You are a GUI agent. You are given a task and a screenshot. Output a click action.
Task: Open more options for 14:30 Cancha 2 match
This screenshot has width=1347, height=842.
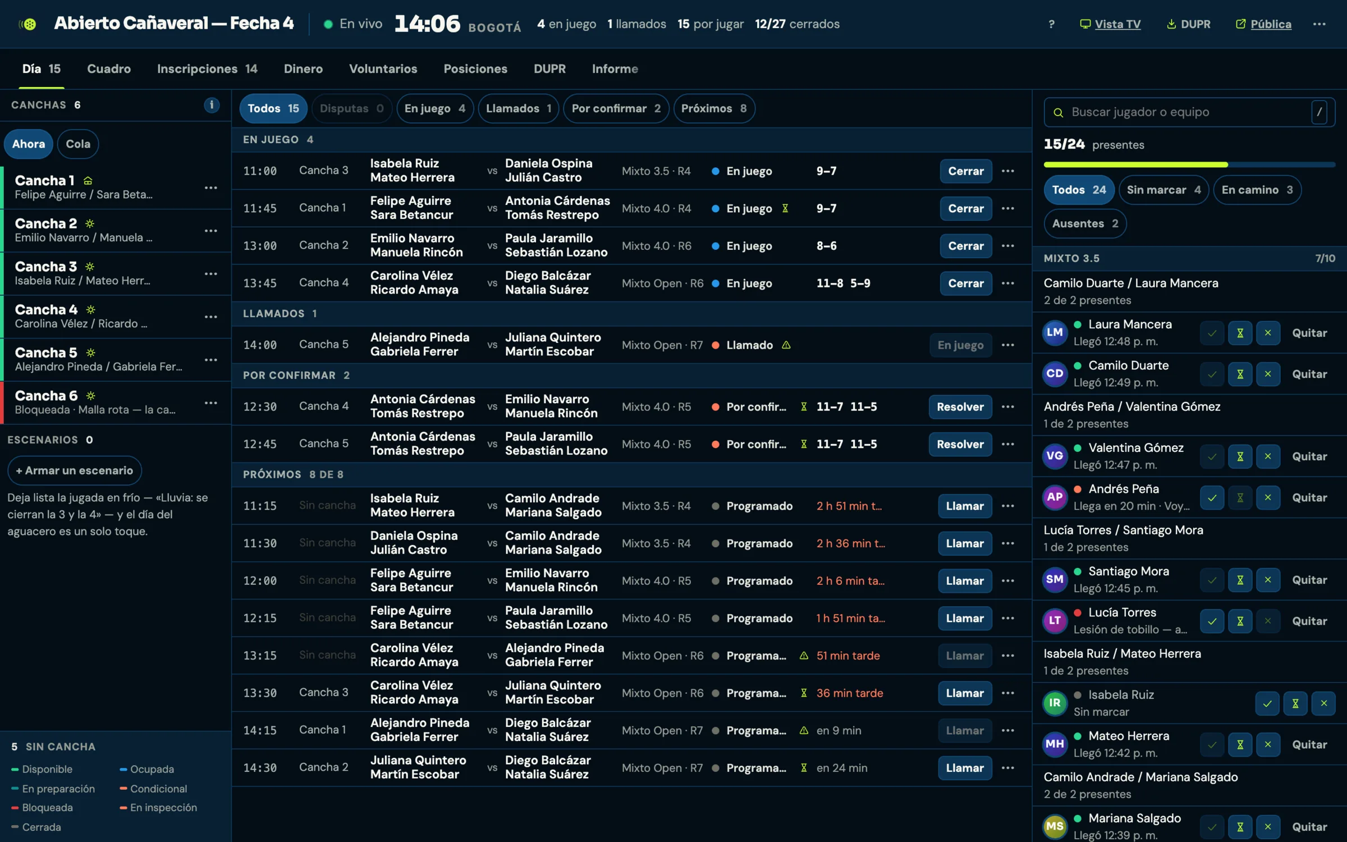pos(1008,767)
